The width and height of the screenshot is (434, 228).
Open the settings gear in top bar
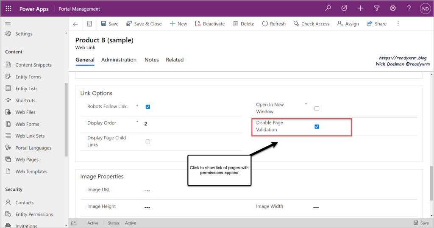[393, 8]
